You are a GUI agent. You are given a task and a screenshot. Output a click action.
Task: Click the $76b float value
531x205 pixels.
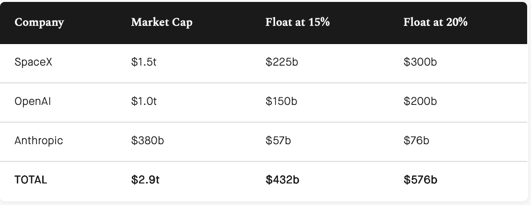(416, 141)
